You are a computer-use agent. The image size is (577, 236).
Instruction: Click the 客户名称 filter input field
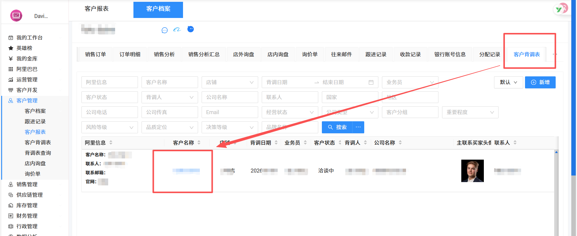(170, 82)
